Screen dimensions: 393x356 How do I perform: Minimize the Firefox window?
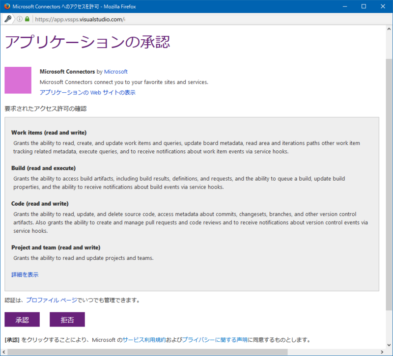coord(345,6)
